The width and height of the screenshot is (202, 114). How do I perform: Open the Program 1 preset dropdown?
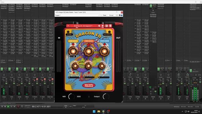(x=77, y=15)
